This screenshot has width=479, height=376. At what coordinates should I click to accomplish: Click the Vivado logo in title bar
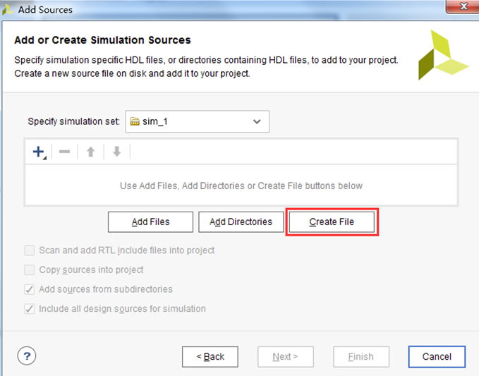pyautogui.click(x=7, y=9)
